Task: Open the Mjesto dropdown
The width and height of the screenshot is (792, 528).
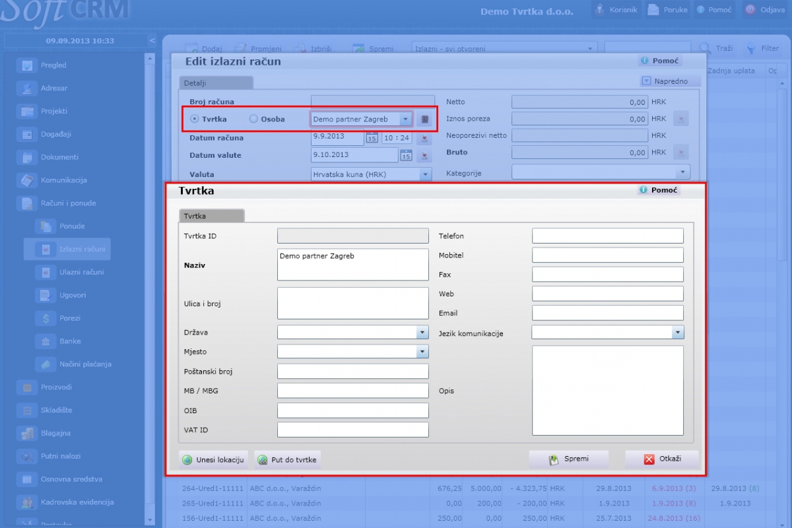Action: pyautogui.click(x=422, y=352)
